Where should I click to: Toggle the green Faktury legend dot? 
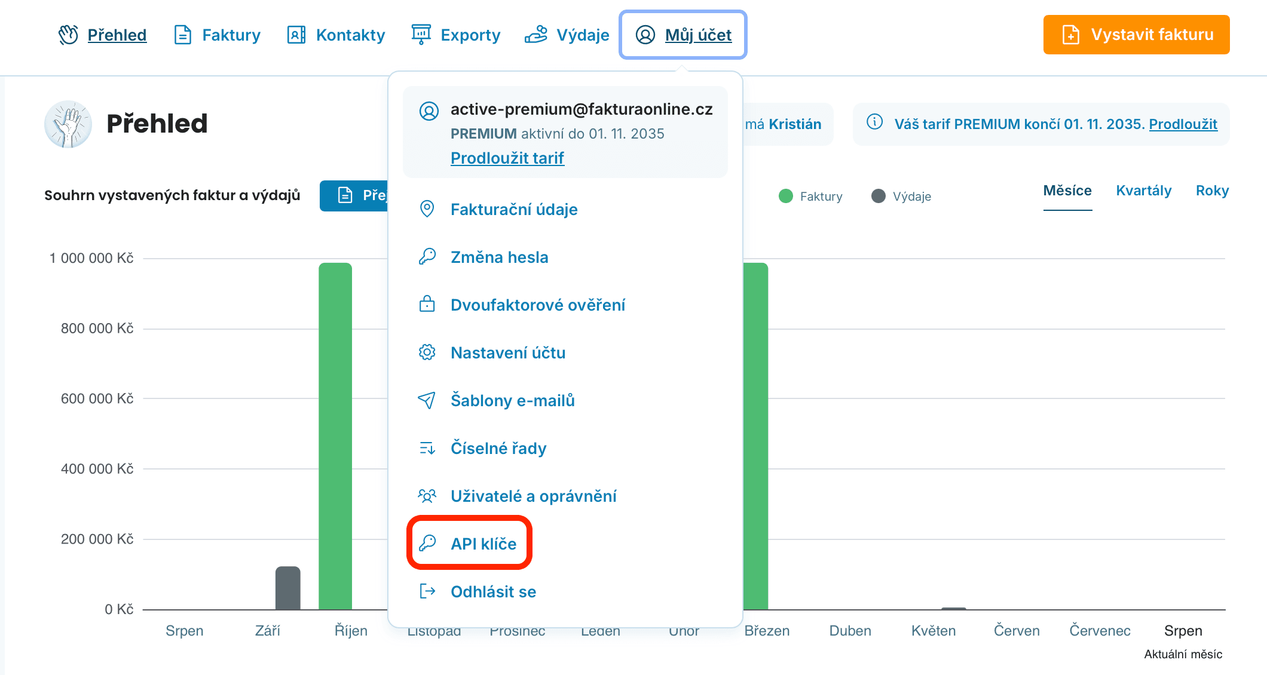(x=786, y=196)
